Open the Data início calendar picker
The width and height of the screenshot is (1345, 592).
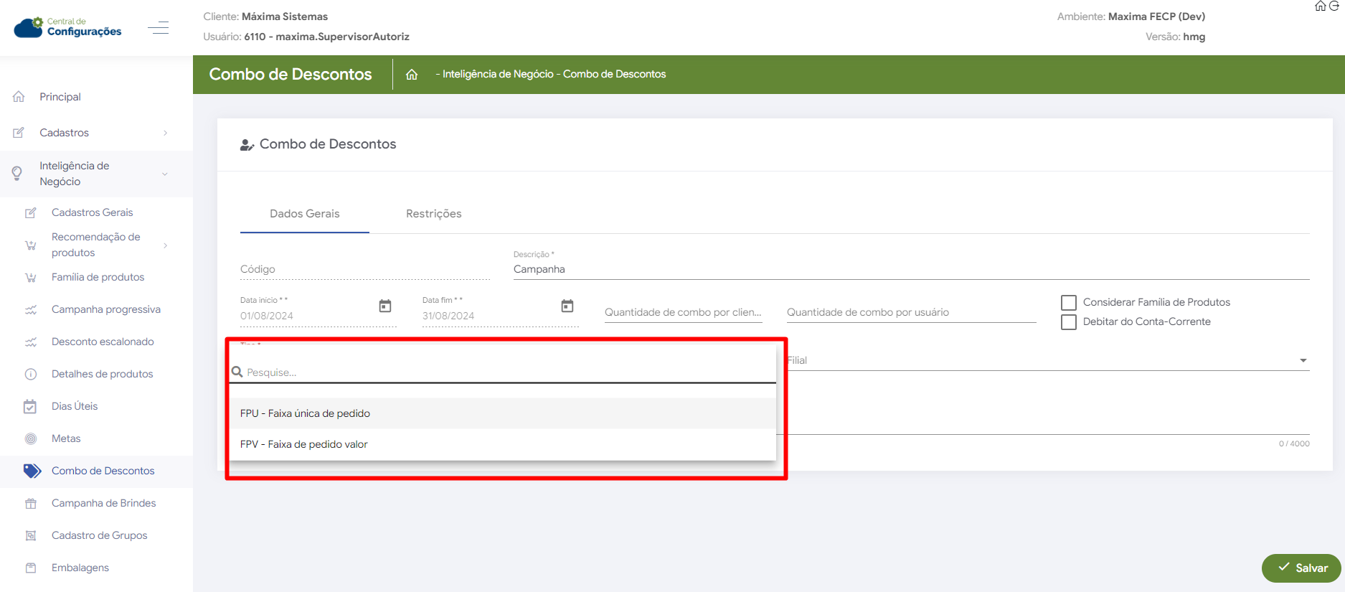[385, 306]
